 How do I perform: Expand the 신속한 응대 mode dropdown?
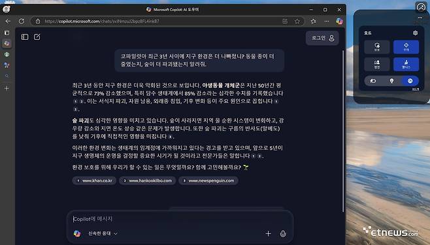[x=103, y=233]
